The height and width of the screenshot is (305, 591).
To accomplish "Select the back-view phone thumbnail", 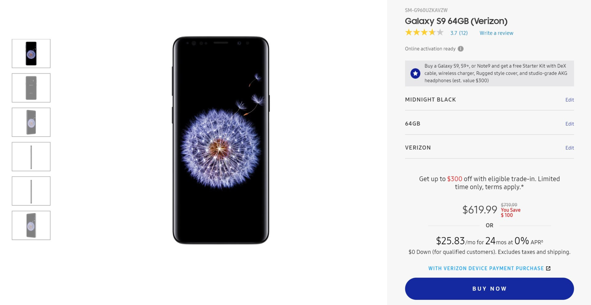I will click(31, 88).
